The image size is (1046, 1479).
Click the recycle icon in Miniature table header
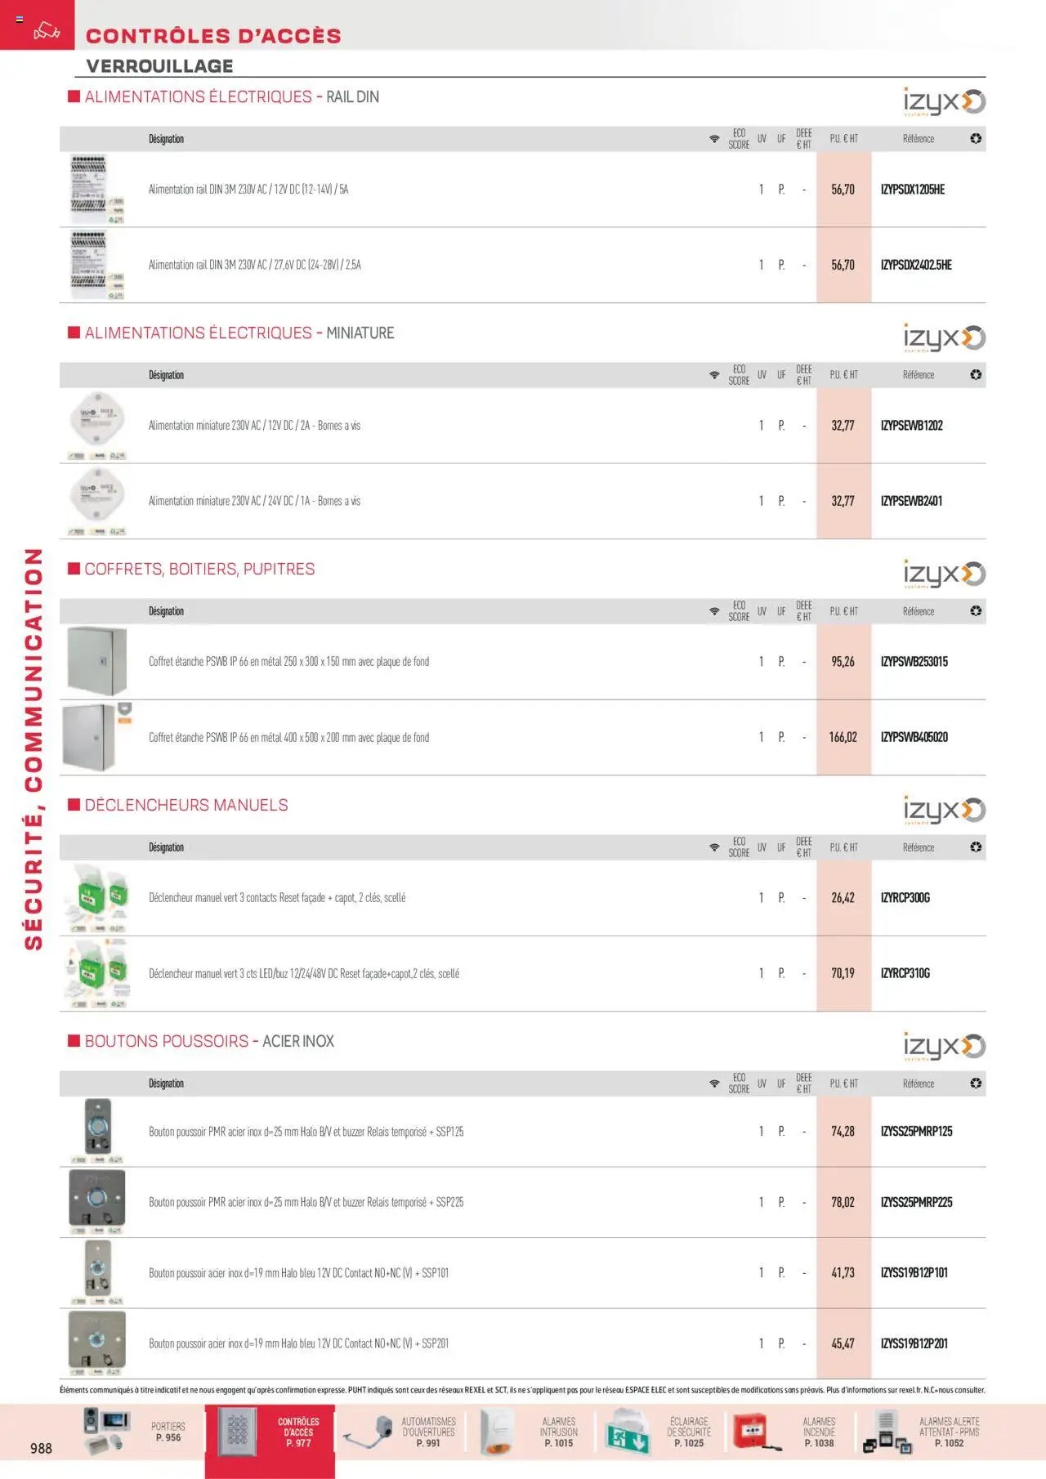(976, 375)
